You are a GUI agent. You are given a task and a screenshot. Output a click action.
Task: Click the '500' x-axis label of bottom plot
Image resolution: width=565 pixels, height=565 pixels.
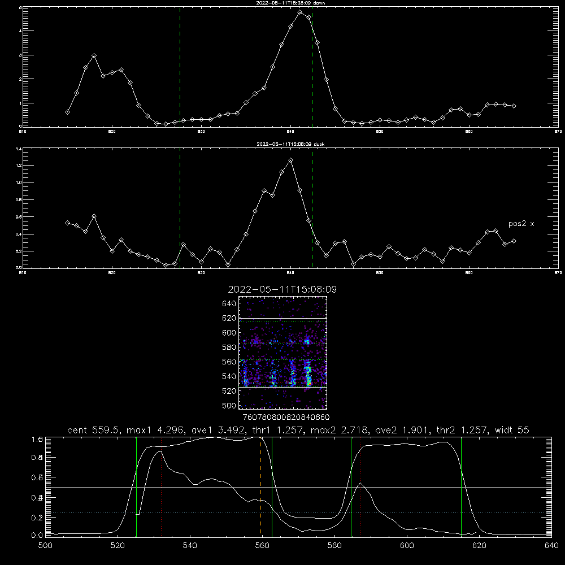pos(45,546)
